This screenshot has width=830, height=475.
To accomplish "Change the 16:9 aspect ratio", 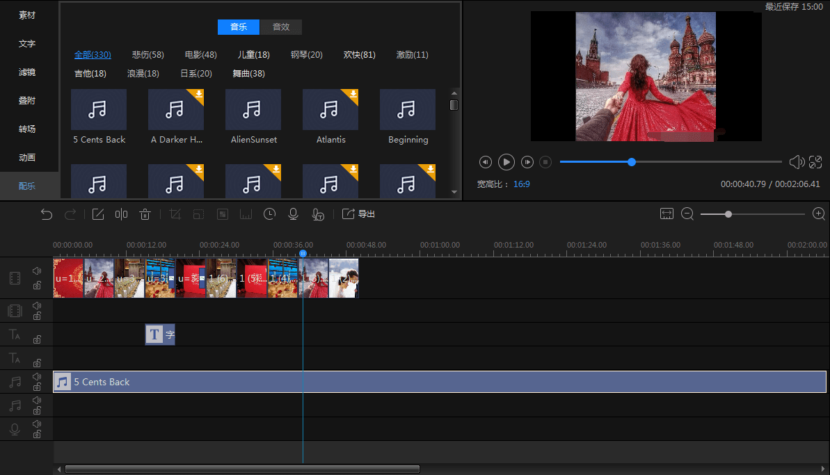I will pos(521,184).
